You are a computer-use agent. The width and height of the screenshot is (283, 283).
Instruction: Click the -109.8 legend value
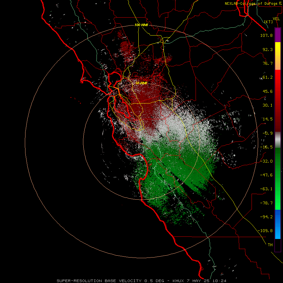coord(265,231)
